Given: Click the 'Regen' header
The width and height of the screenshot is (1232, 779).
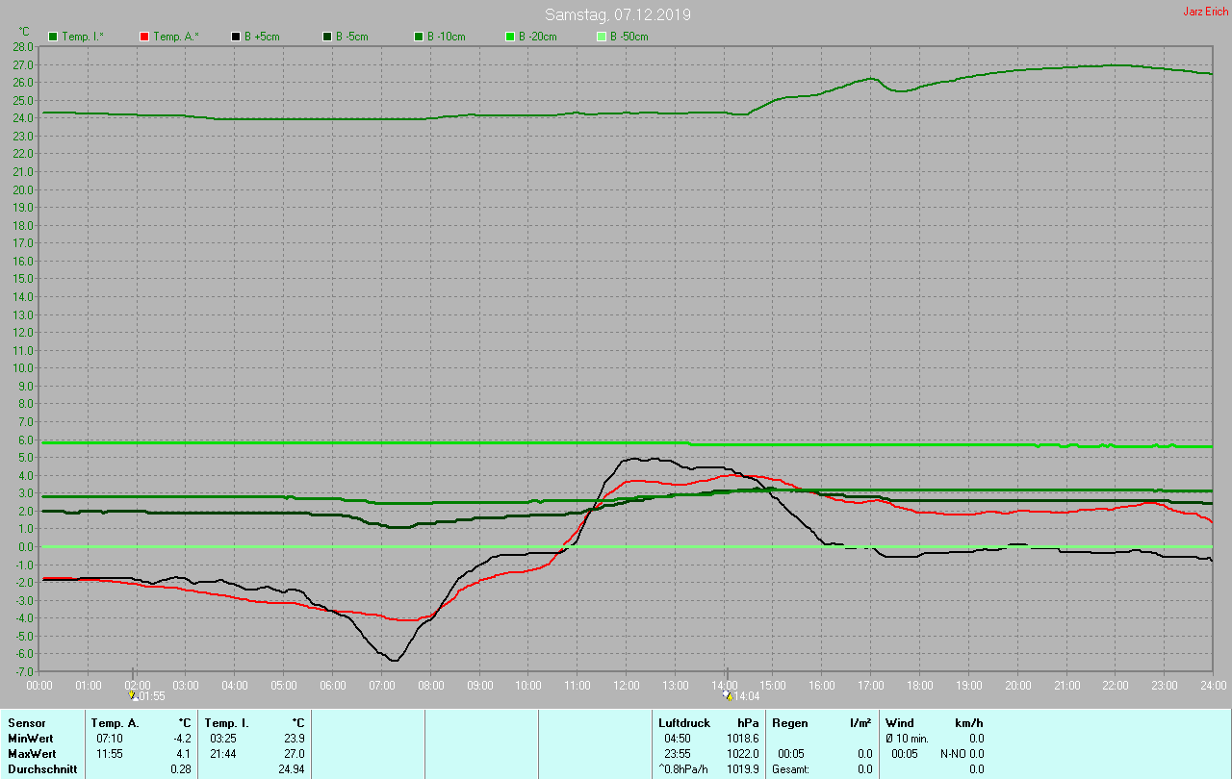Looking at the screenshot, I should coord(790,722).
